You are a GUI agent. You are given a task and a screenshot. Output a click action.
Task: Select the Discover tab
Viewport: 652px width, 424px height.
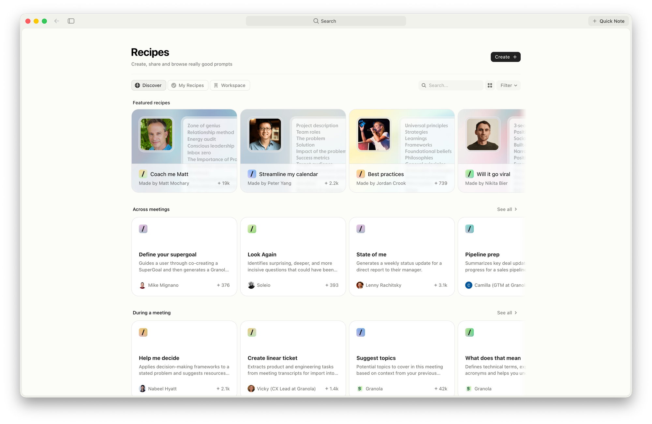[x=149, y=85]
